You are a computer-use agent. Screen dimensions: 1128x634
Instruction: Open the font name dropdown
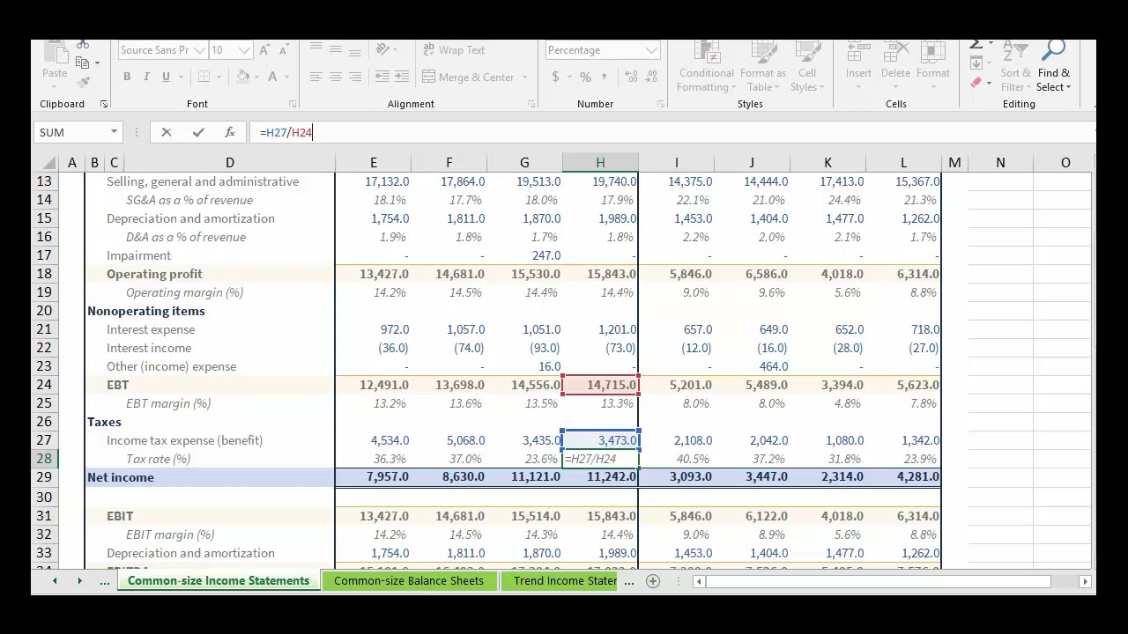(x=200, y=50)
